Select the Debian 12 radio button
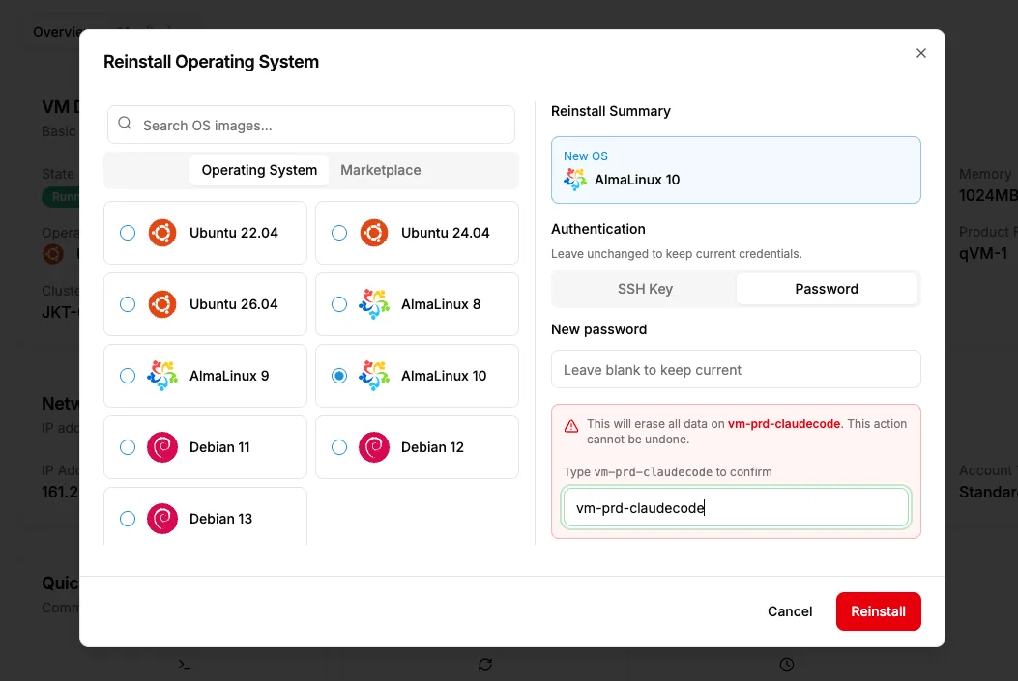 pyautogui.click(x=339, y=447)
